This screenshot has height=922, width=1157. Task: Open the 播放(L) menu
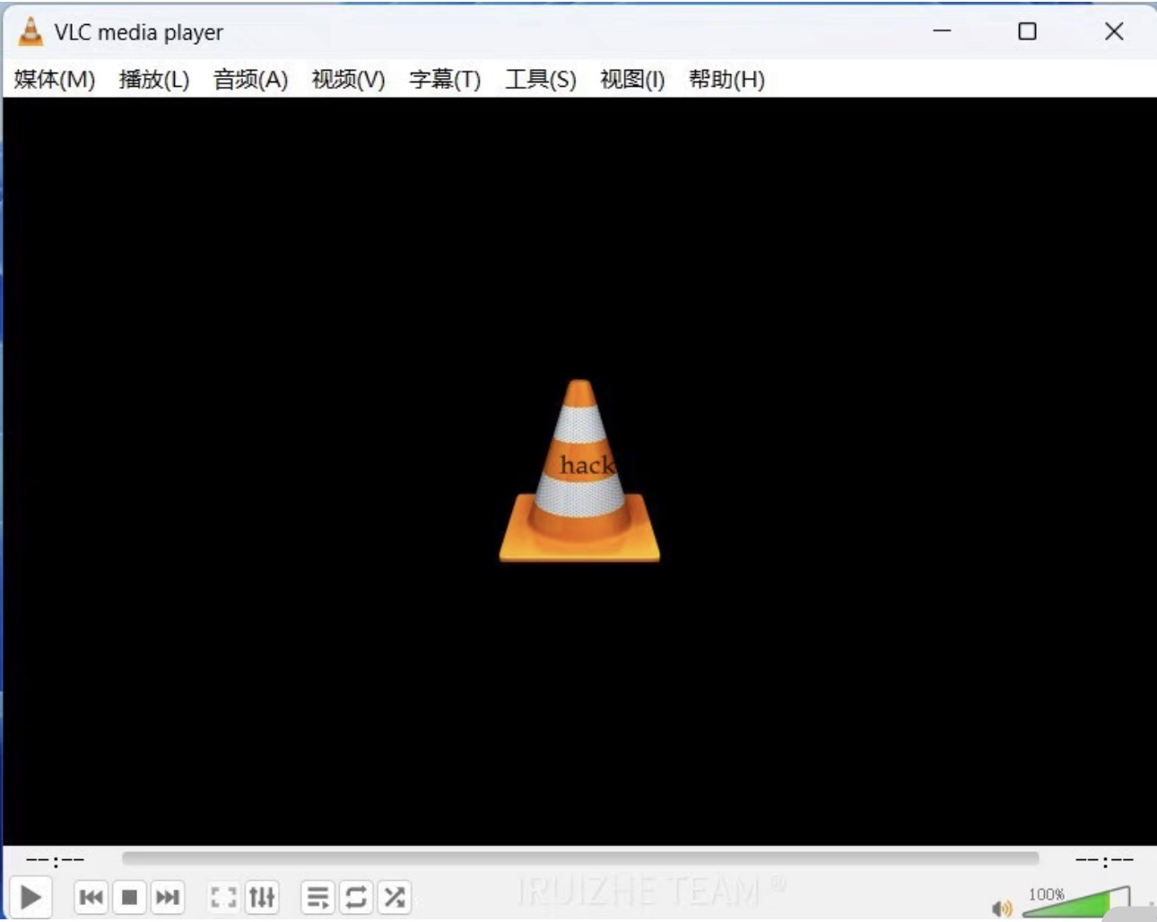[x=154, y=80]
